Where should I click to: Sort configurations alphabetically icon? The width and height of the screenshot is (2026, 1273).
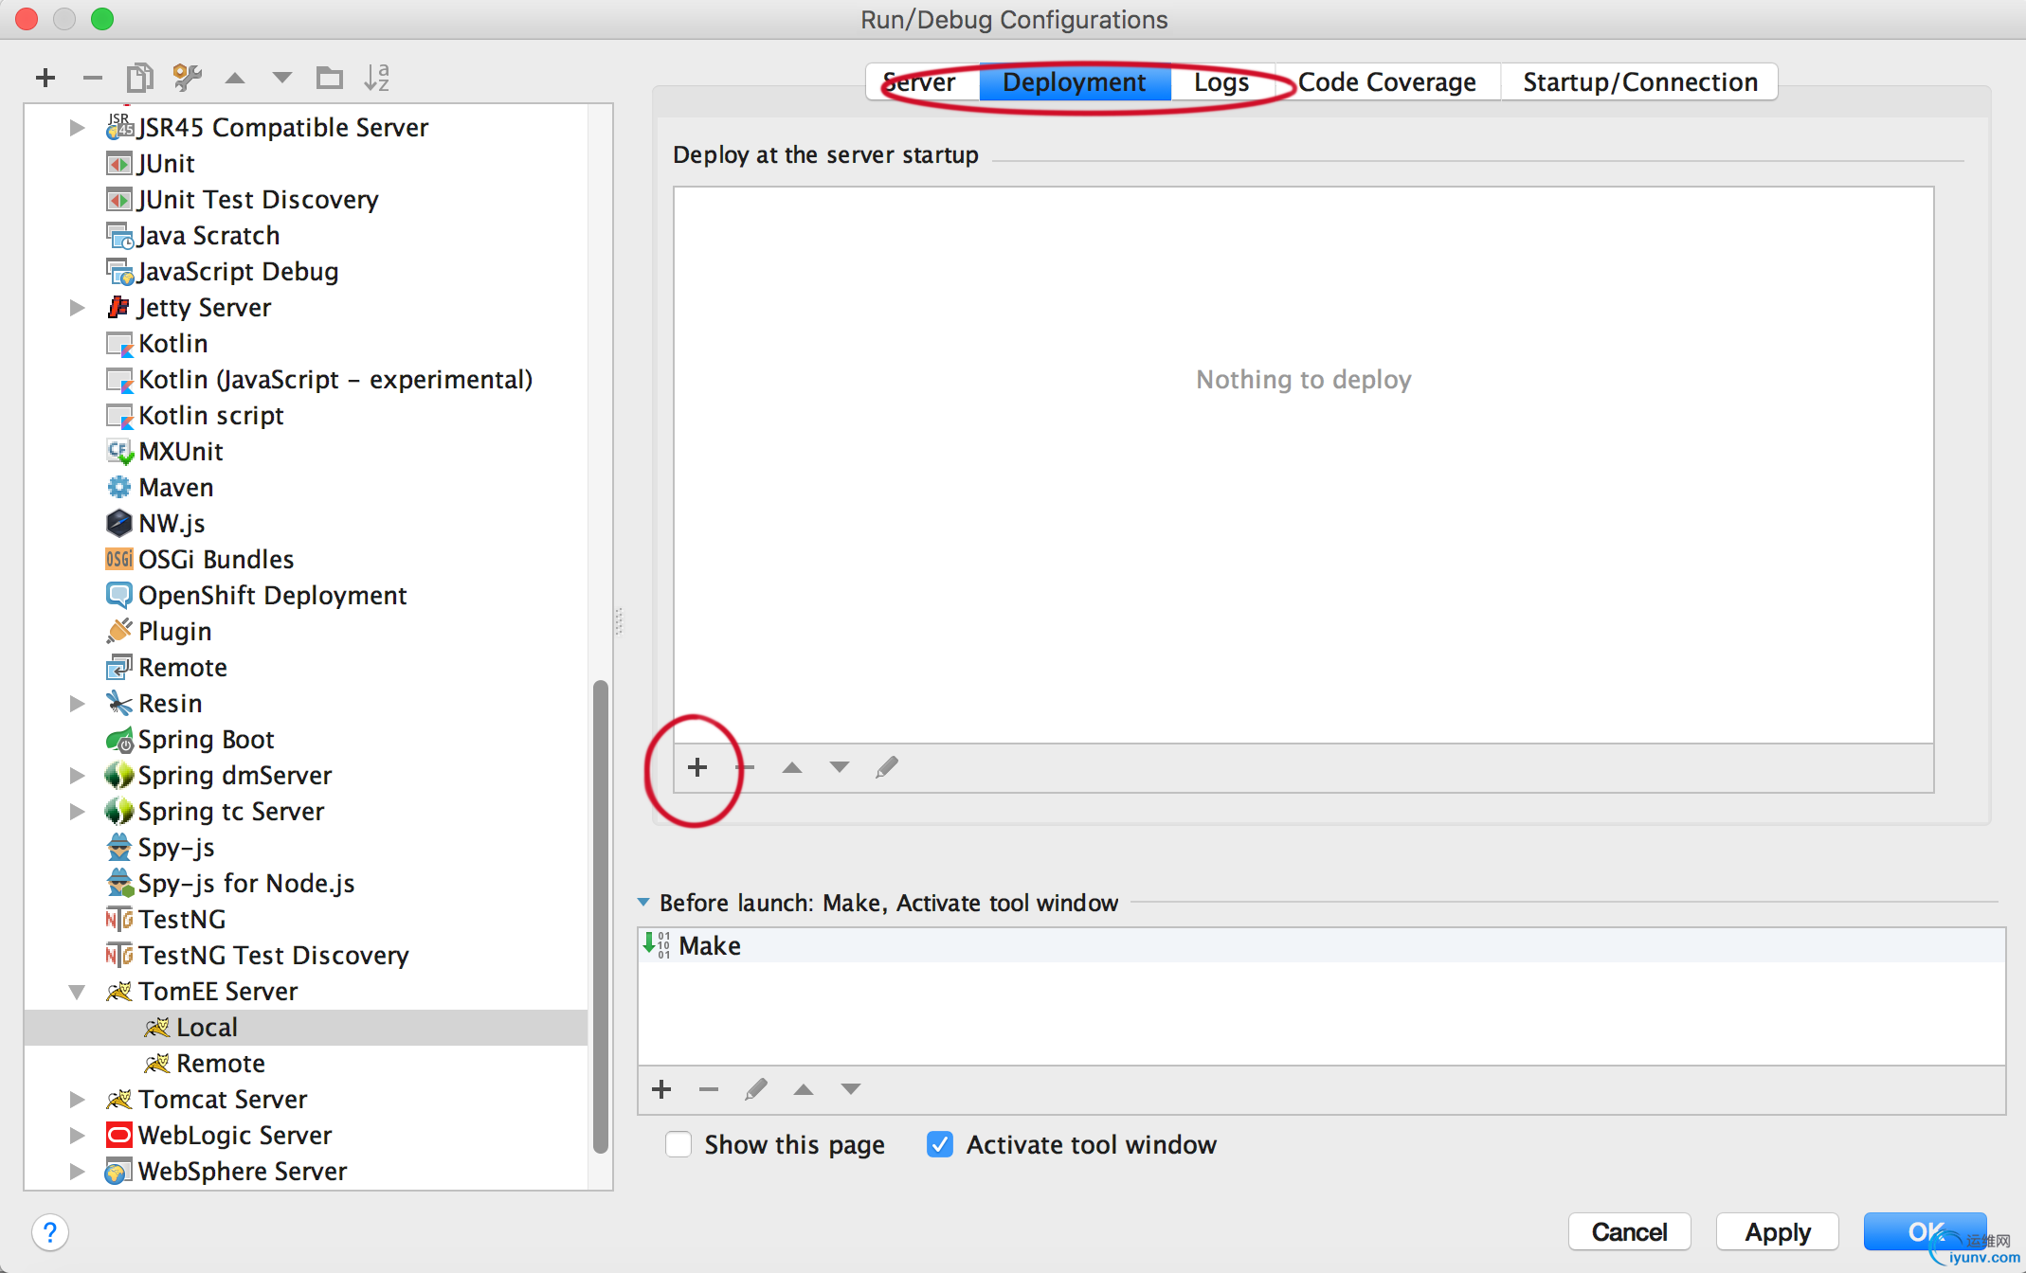click(376, 78)
